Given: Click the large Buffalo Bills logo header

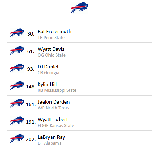Looking at the screenshot, I should pos(79,8).
